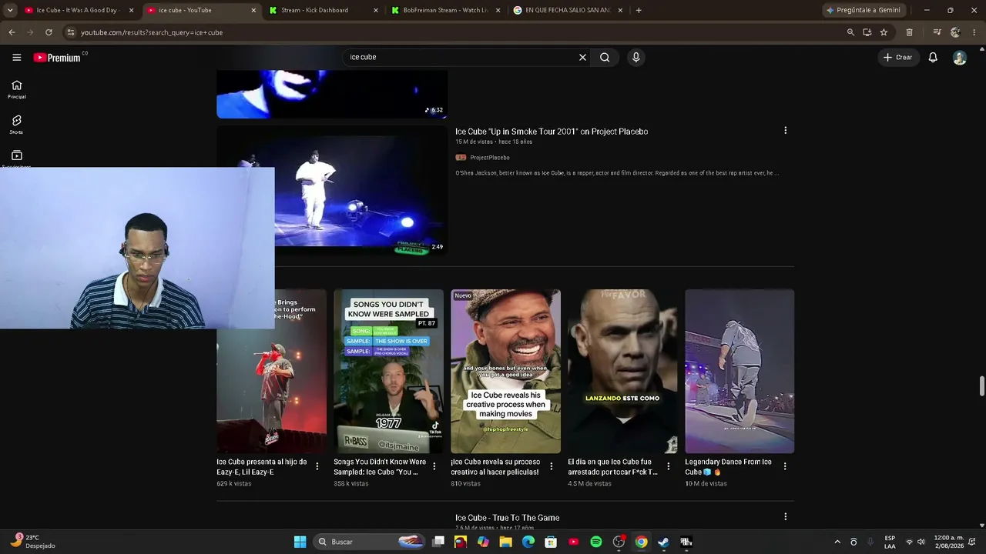The image size is (986, 554).
Task: Open the YouTube guide hamburger menu
Action: (16, 57)
